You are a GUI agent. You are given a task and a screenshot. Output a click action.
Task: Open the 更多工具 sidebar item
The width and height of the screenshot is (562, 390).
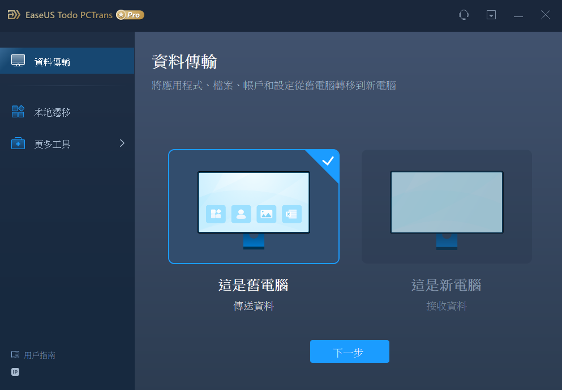tap(67, 143)
